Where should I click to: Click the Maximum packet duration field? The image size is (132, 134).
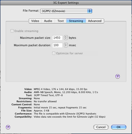(x=57, y=45)
